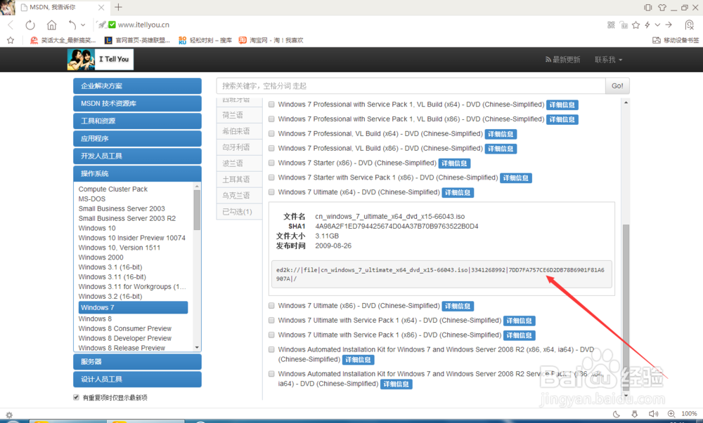
Task: Show 详细信息 for Windows 7 Ultimate (x86)
Action: click(458, 307)
